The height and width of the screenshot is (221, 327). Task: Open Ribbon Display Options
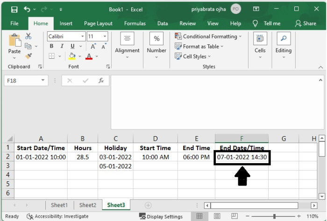pos(256,9)
